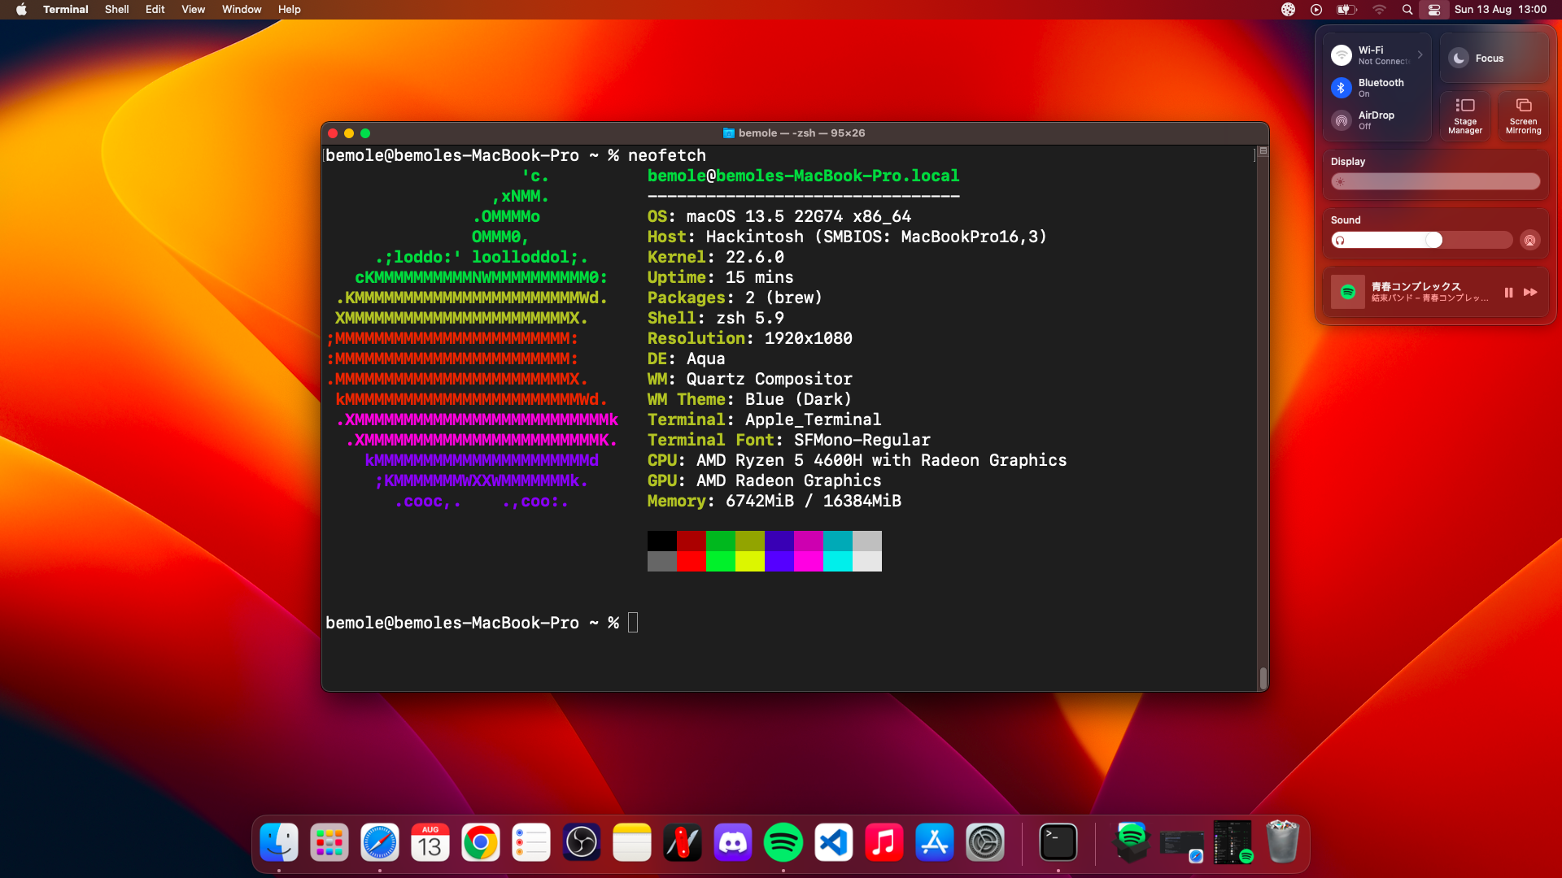Click the AirPlay icon beside the Sound slider
Viewport: 1562px width, 878px height.
coord(1530,240)
